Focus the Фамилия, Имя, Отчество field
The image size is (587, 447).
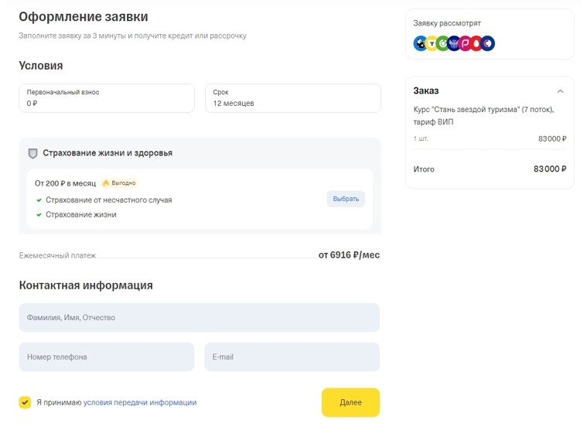[x=199, y=318]
